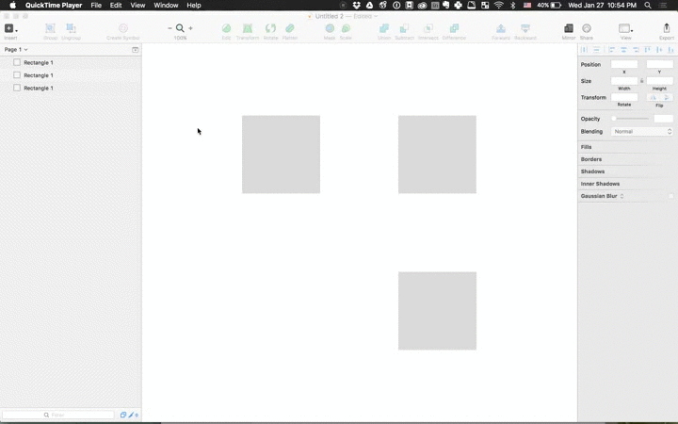
Task: Select the top-left gray rectangle on canvas
Action: [281, 155]
